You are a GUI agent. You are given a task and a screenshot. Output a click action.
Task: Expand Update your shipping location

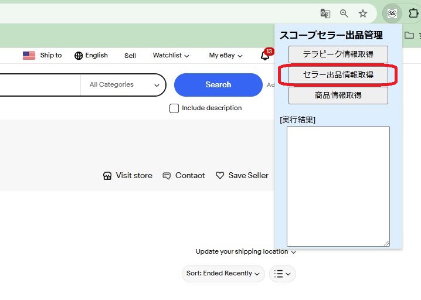click(246, 252)
